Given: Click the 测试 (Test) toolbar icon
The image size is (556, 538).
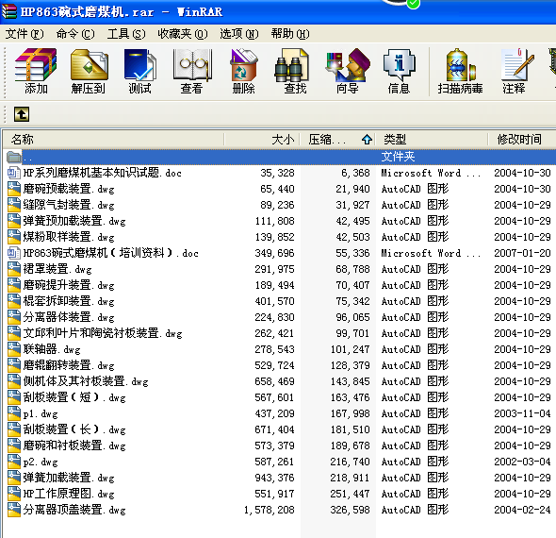Looking at the screenshot, I should pos(140,71).
